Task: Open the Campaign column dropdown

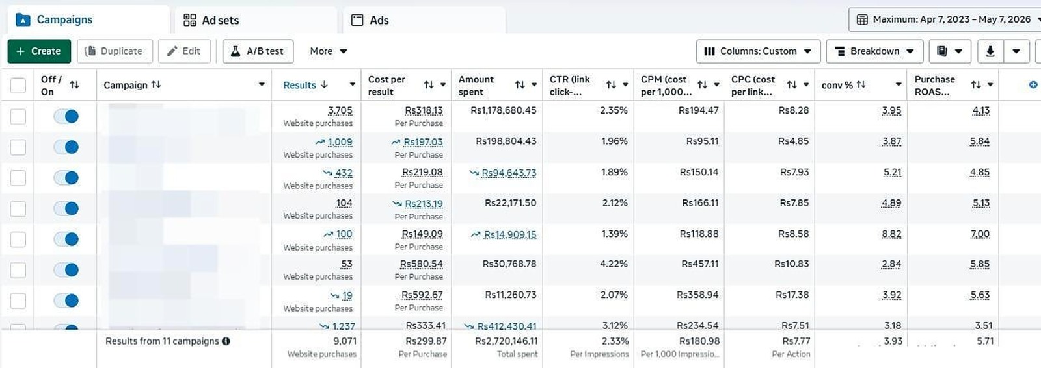Action: click(x=262, y=85)
